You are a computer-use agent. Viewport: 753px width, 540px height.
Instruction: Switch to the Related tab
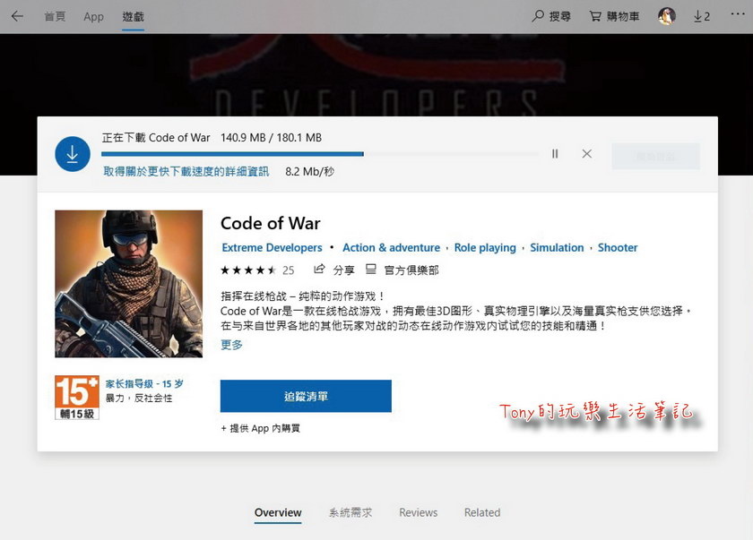pyautogui.click(x=482, y=512)
